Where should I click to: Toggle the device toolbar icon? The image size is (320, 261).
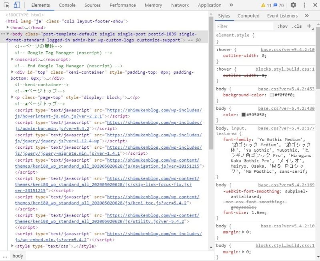coord(17,5)
